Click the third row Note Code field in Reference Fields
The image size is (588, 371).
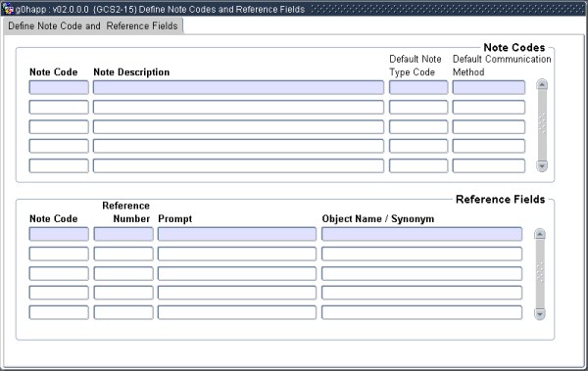pos(59,273)
